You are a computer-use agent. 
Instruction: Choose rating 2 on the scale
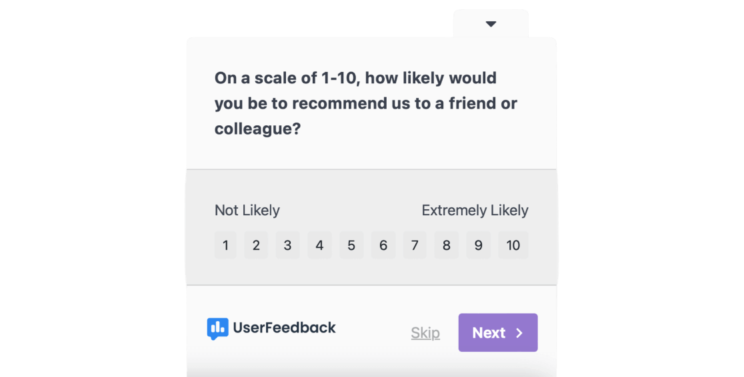coord(256,245)
